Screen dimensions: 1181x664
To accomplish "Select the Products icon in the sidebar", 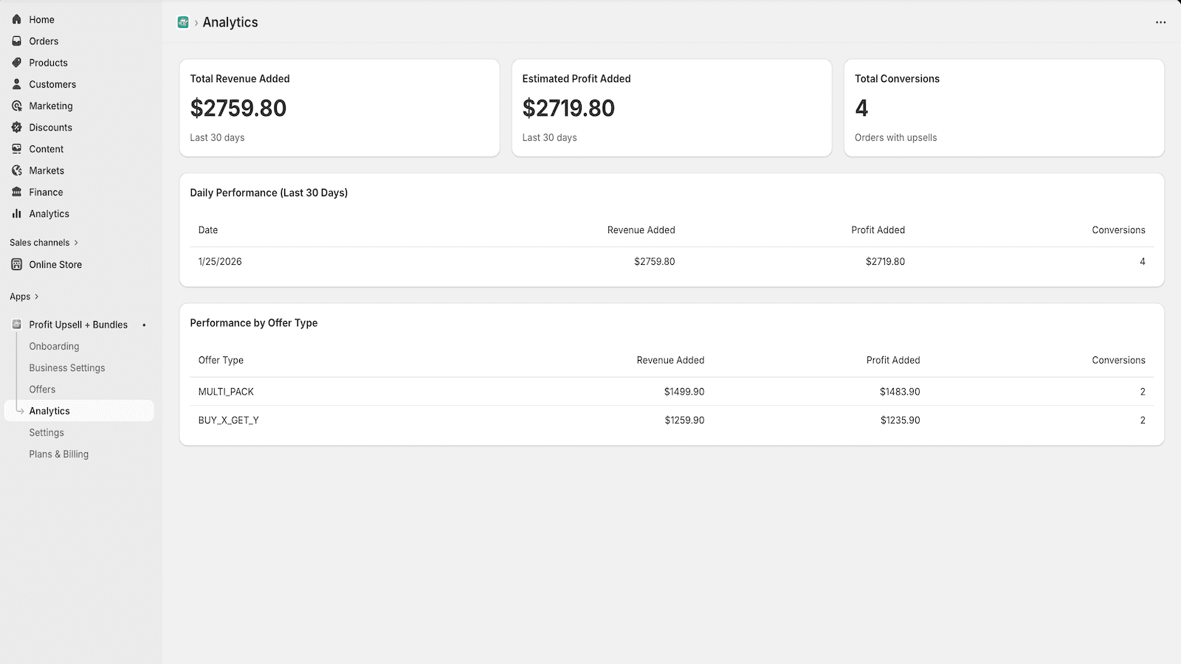I will 16,63.
